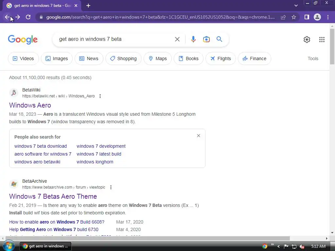The width and height of the screenshot is (335, 251).
Task: Click the address bar URL
Action: click(x=160, y=17)
